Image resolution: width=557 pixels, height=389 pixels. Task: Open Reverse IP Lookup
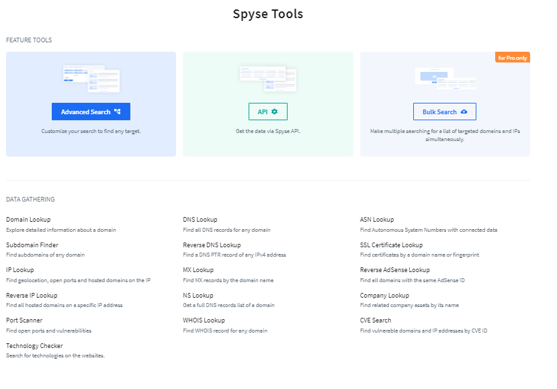pyautogui.click(x=32, y=295)
